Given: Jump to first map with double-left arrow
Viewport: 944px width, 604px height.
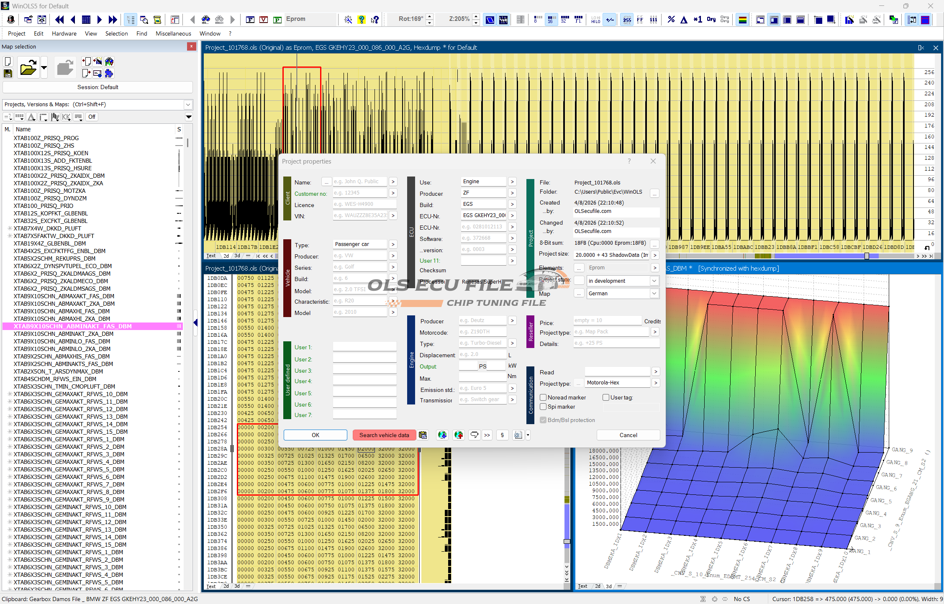Looking at the screenshot, I should tap(59, 20).
